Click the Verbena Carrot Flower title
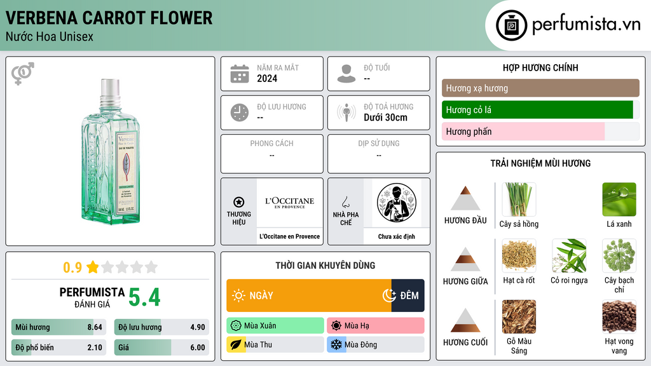The image size is (651, 366). click(109, 18)
